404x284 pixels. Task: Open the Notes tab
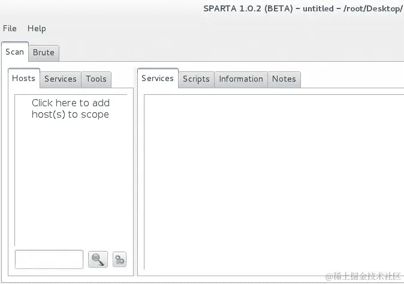284,79
